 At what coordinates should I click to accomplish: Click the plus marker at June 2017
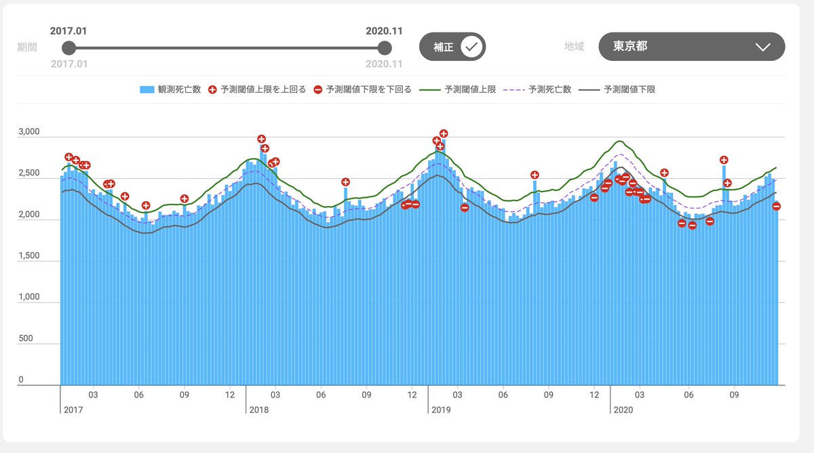[146, 205]
